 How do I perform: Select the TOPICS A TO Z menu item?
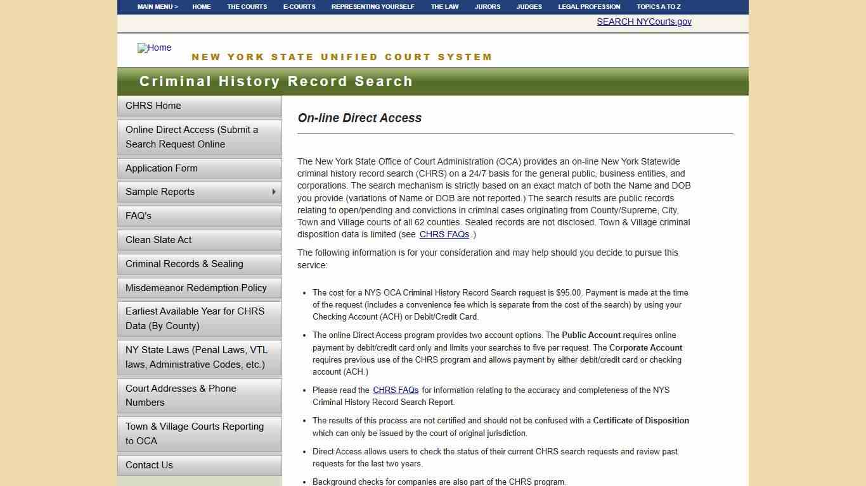click(657, 7)
